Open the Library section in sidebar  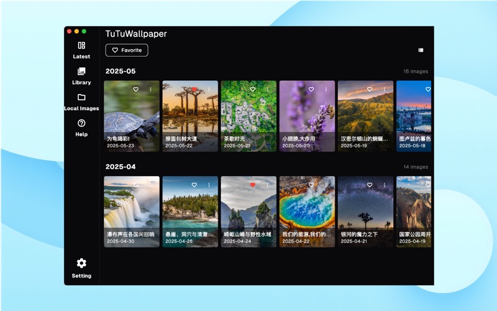click(81, 76)
